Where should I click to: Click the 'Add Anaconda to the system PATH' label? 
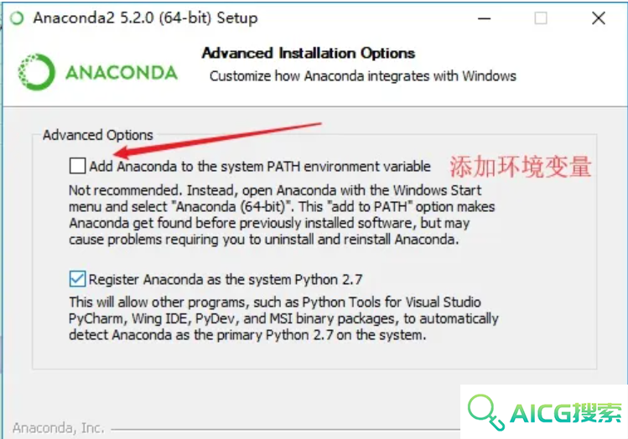tap(260, 167)
